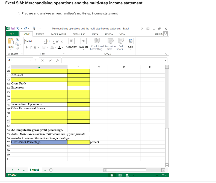The width and height of the screenshot is (216, 183).
Task: Open the font name Calibri dropdown
Action: pyautogui.click(x=45, y=41)
